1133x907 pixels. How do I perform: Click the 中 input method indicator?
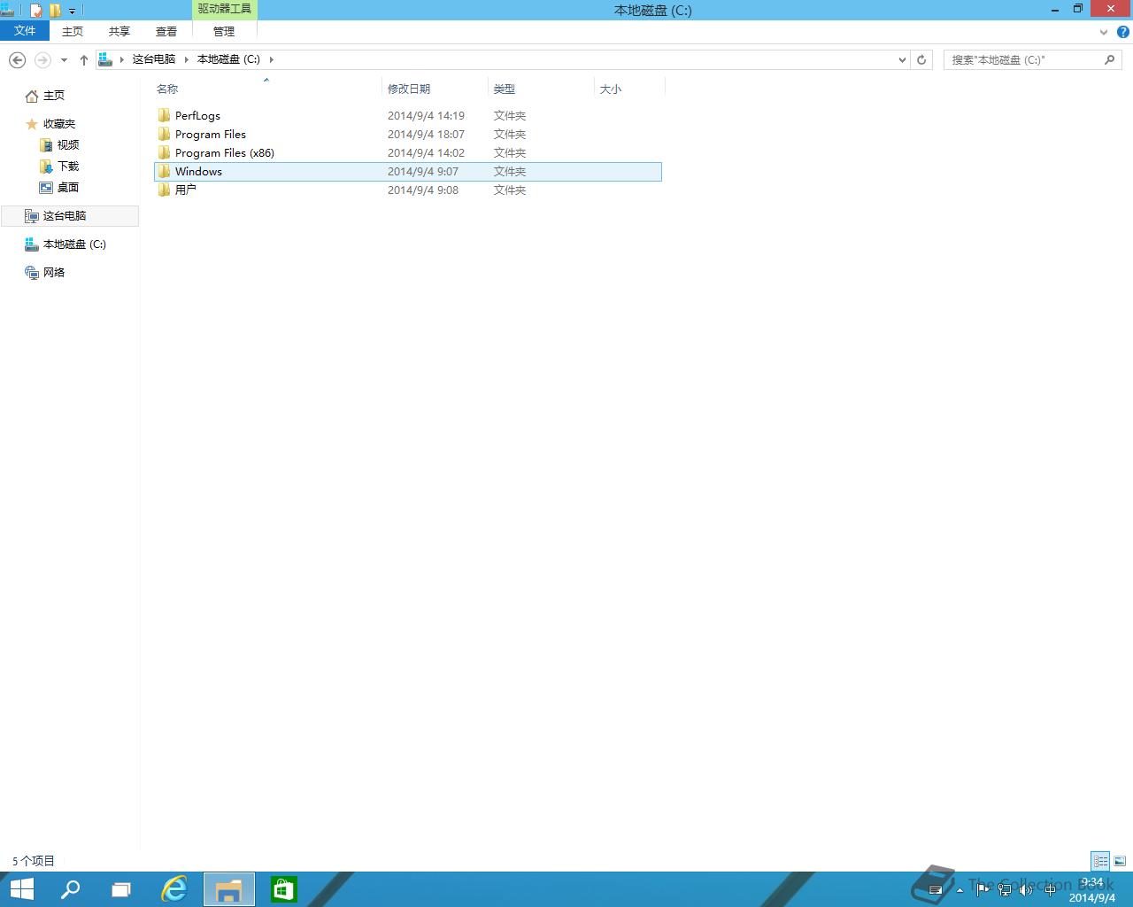1050,889
